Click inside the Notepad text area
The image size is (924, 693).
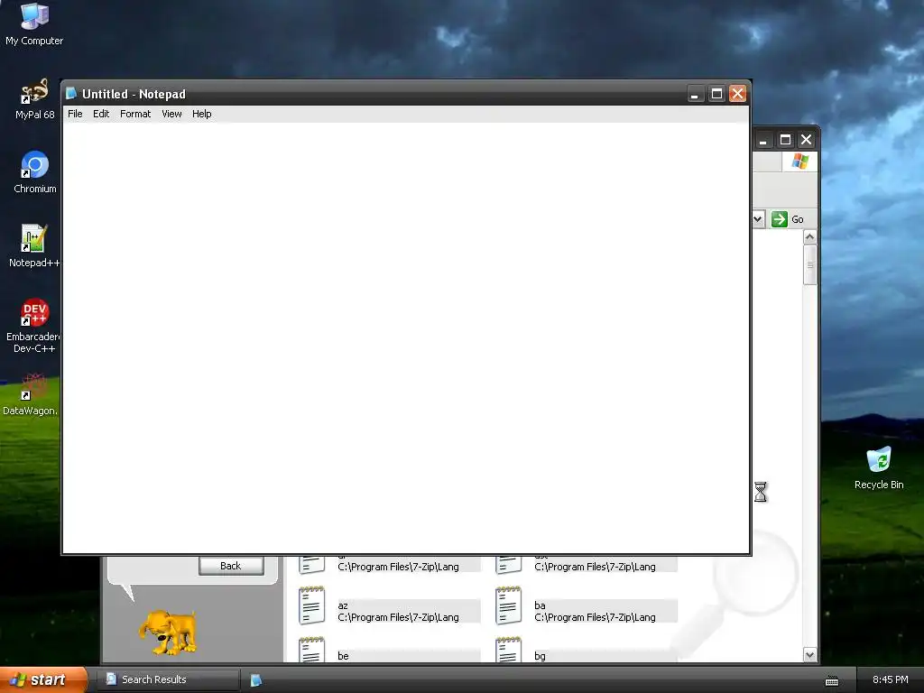pyautogui.click(x=405, y=337)
